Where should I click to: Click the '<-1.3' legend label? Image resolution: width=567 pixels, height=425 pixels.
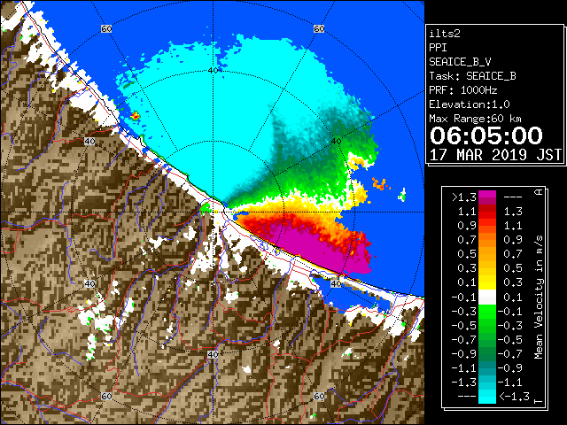click(x=514, y=397)
